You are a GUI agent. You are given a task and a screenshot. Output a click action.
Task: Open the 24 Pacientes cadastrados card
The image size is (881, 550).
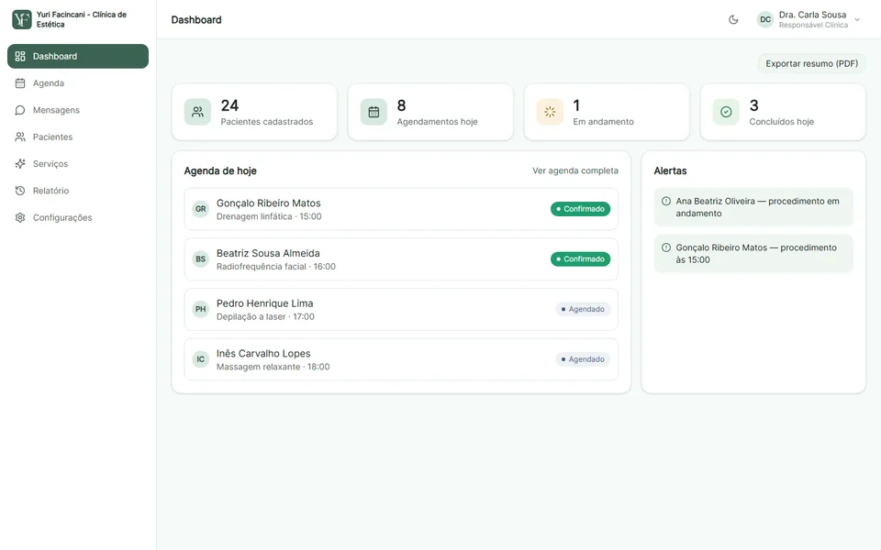coord(254,112)
